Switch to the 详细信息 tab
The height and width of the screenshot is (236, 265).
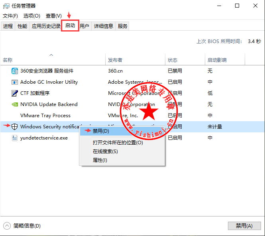104,26
